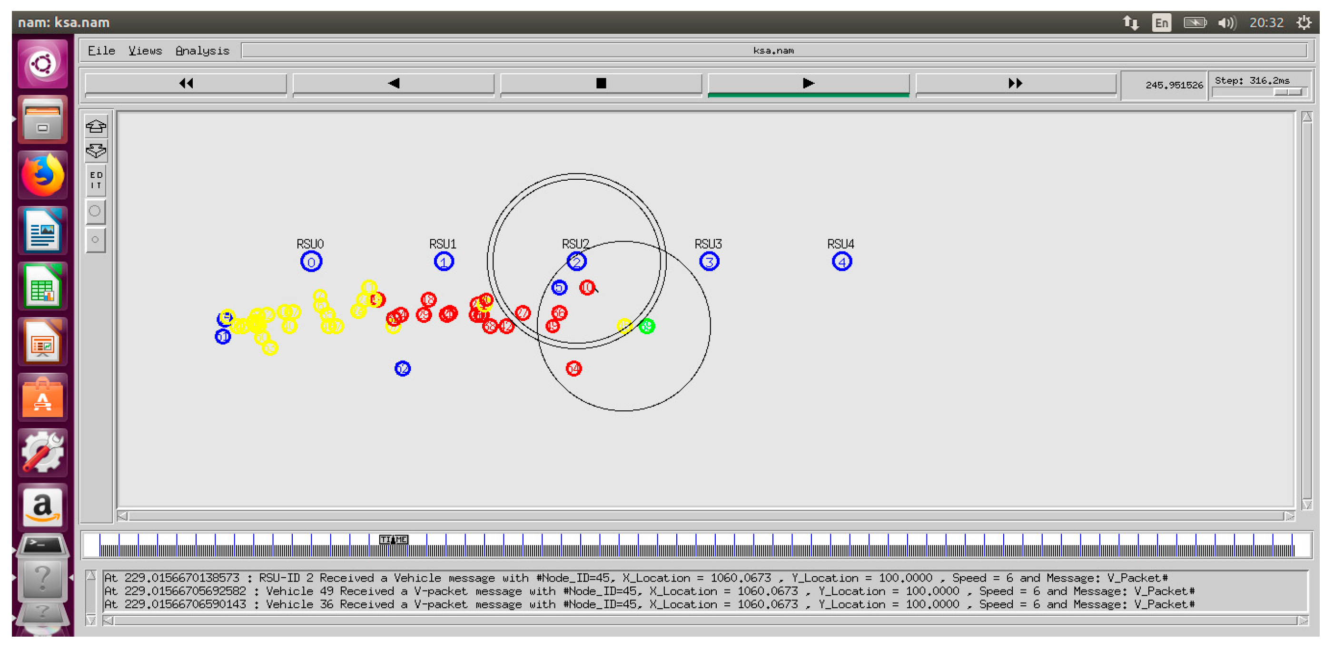
Task: Select the smaller node size circle button
Action: (95, 240)
